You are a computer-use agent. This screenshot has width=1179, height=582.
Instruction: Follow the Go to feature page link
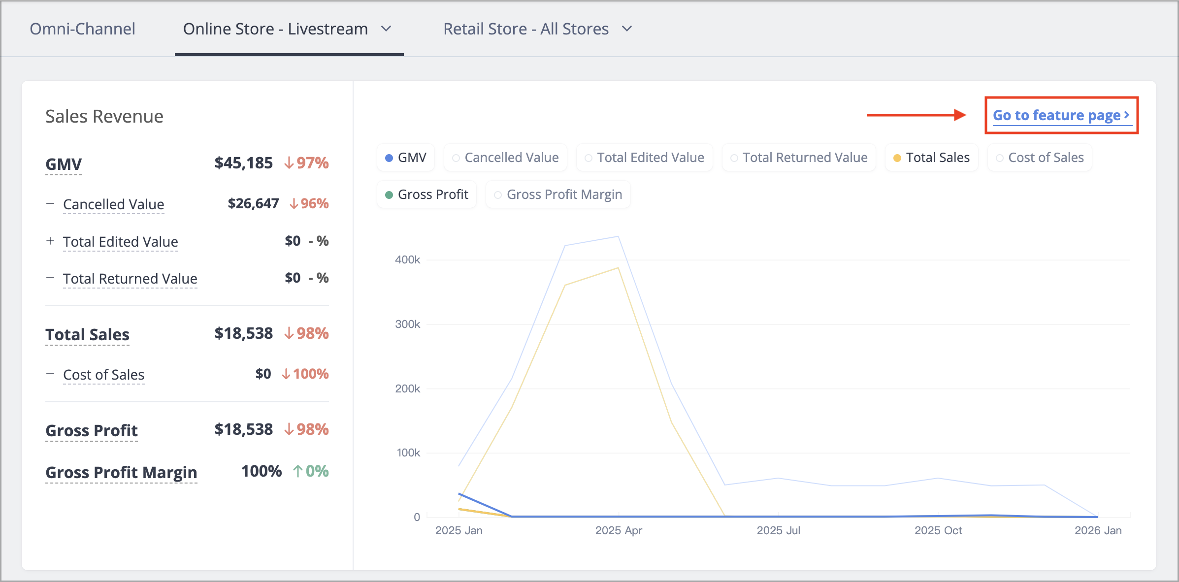1061,115
